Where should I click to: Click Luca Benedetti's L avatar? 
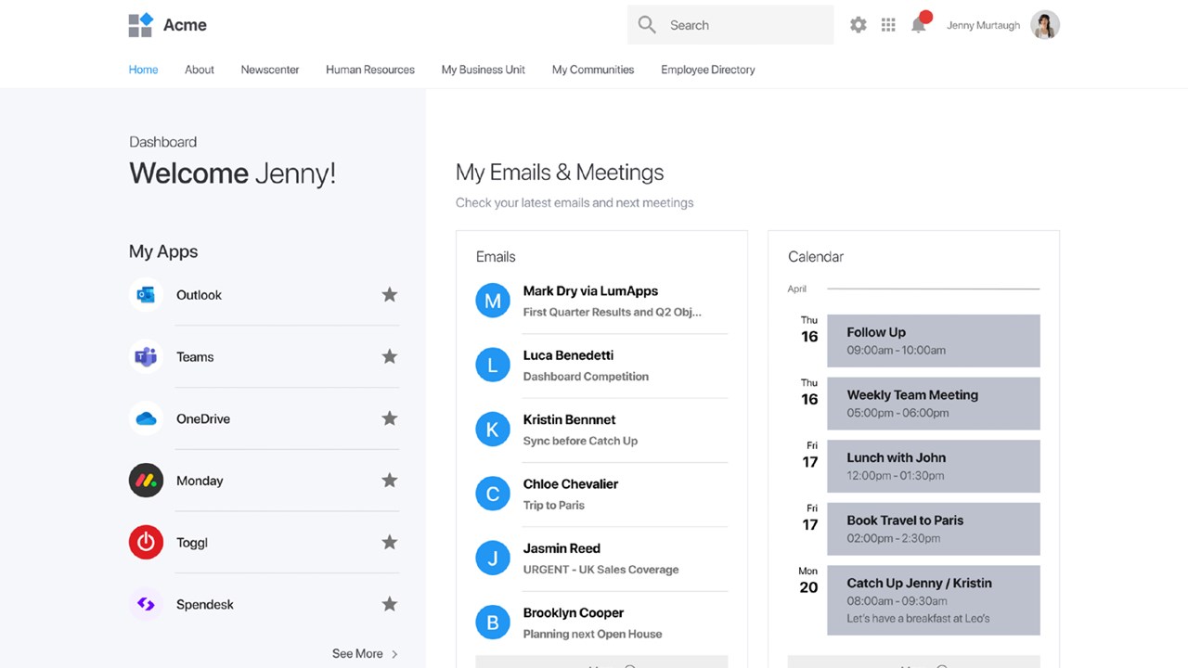tap(493, 366)
